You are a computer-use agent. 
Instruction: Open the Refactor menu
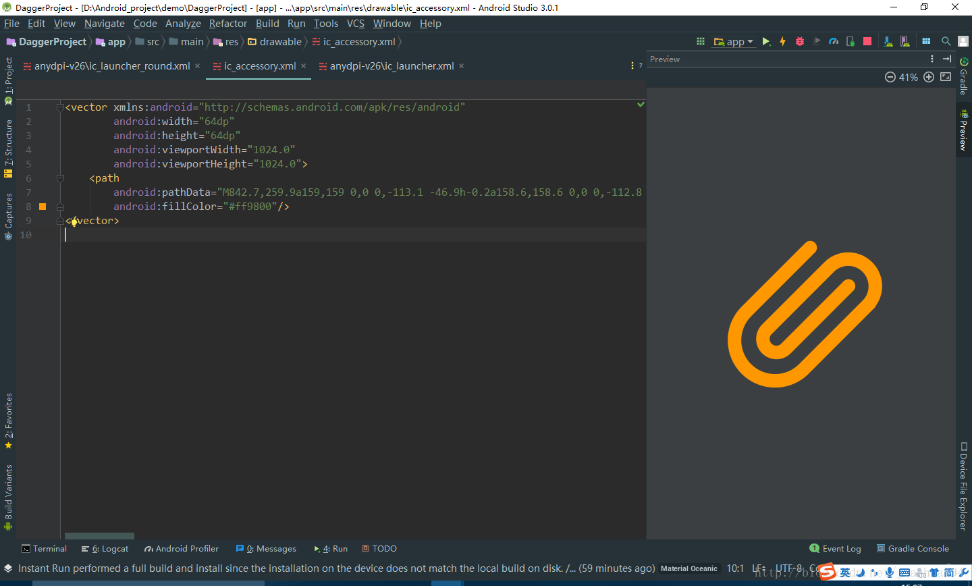coord(228,24)
